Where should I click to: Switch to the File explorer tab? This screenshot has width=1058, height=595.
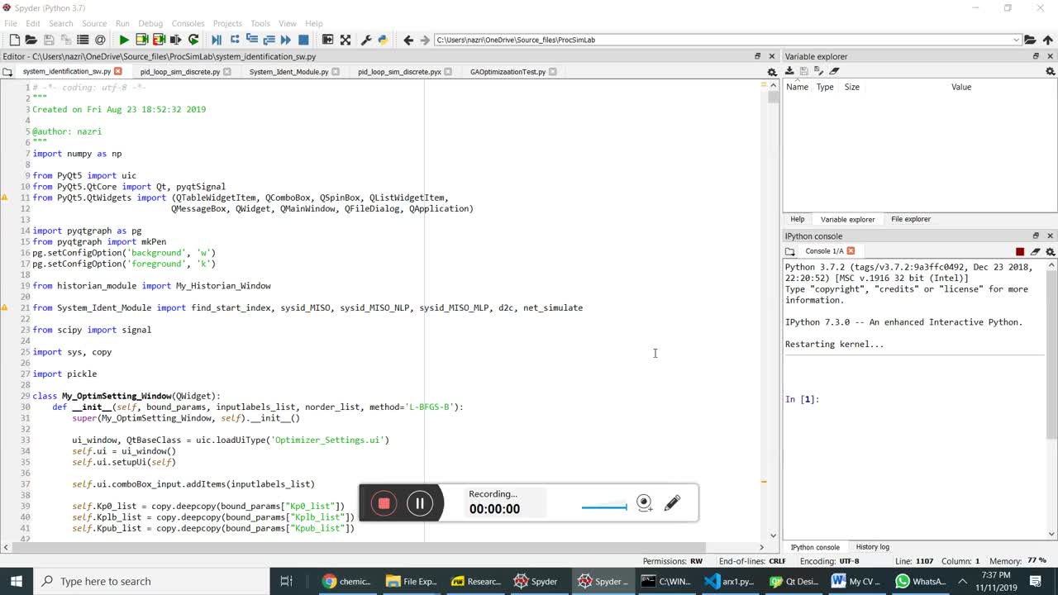point(910,219)
